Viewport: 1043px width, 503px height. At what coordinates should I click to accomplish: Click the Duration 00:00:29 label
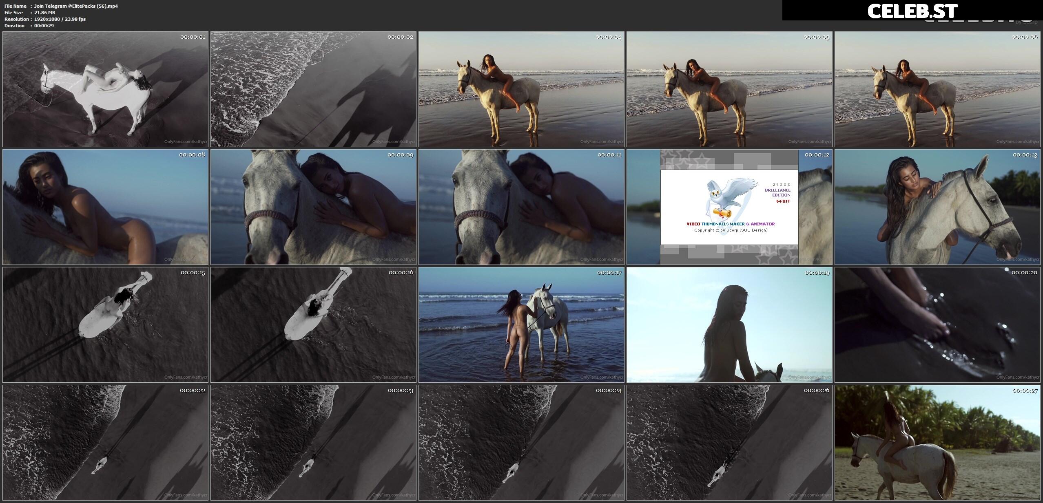29,26
